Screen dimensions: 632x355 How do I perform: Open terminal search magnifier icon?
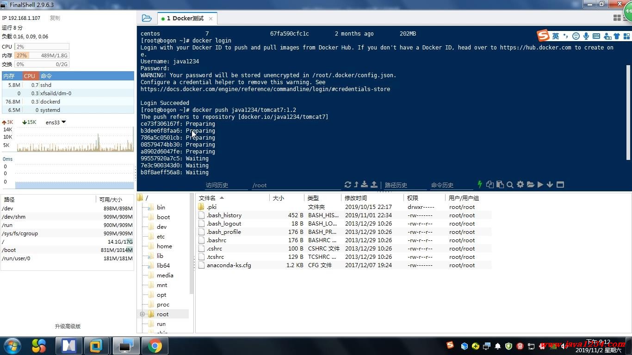click(x=510, y=184)
